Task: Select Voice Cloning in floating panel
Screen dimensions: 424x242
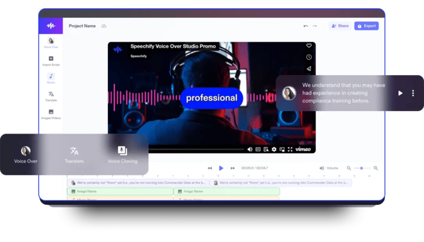Action: click(123, 155)
